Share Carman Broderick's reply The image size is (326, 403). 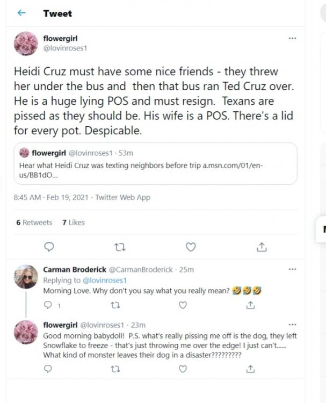pyautogui.click(x=250, y=305)
